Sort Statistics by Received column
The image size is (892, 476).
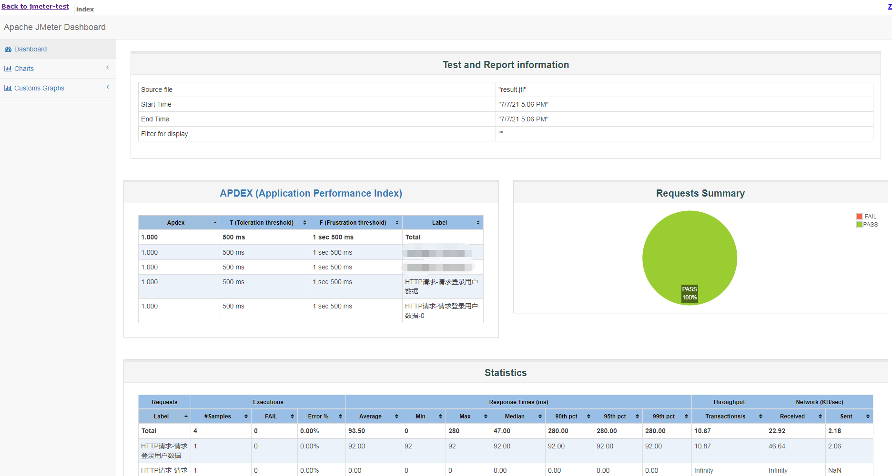(x=796, y=416)
